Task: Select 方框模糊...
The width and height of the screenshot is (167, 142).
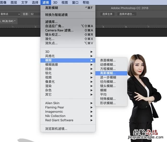Action: 111,69
